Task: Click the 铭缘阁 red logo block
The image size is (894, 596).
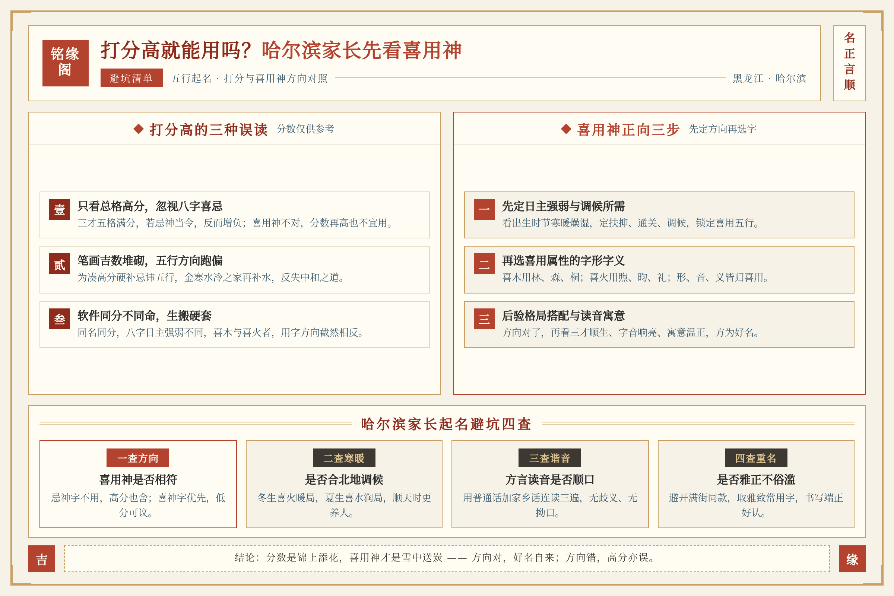Action: (x=66, y=63)
